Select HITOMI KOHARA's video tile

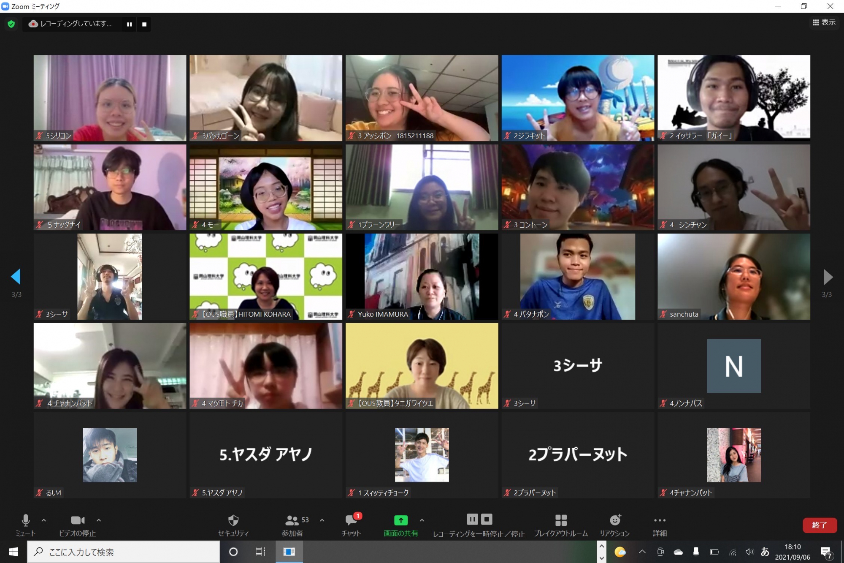tap(266, 277)
